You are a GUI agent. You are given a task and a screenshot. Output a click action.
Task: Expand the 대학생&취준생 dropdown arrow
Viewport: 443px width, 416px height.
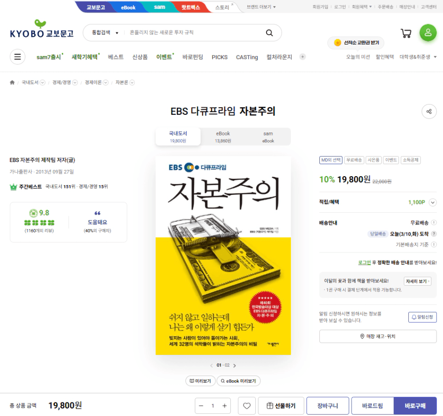click(435, 57)
